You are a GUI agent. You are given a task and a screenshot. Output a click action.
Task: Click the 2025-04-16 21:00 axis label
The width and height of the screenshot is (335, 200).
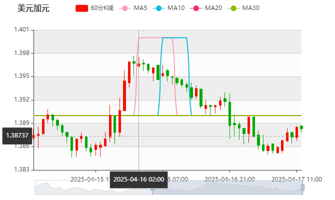(x=229, y=179)
